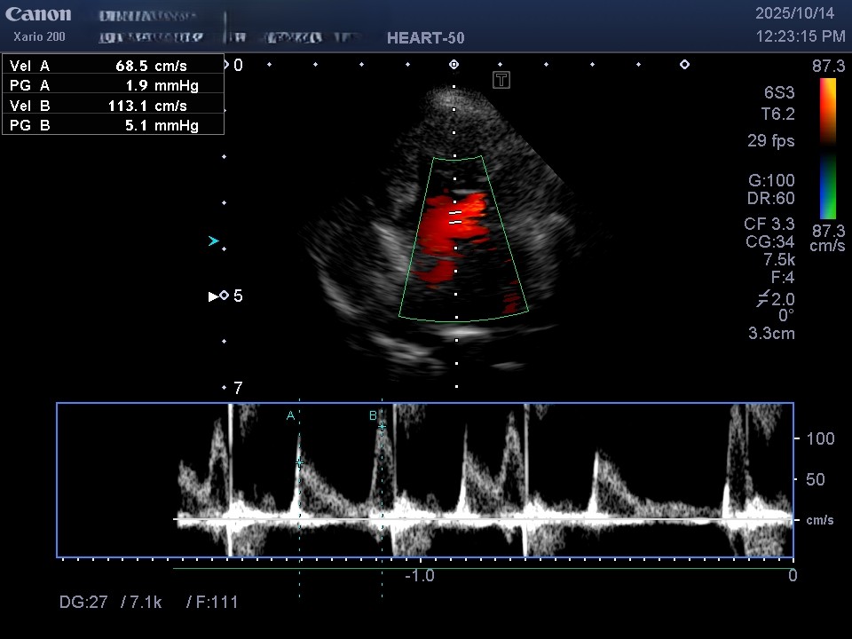Select the Vel A measurement row

point(113,66)
